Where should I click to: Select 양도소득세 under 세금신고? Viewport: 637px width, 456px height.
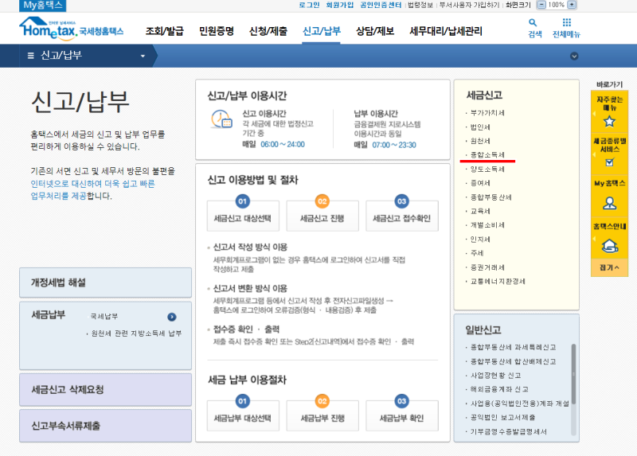coord(487,169)
